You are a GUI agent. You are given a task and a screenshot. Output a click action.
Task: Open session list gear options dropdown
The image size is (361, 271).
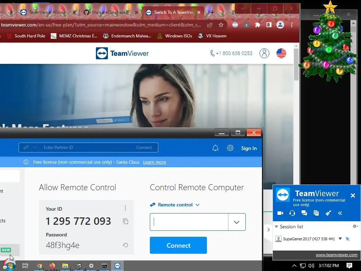coord(355,226)
